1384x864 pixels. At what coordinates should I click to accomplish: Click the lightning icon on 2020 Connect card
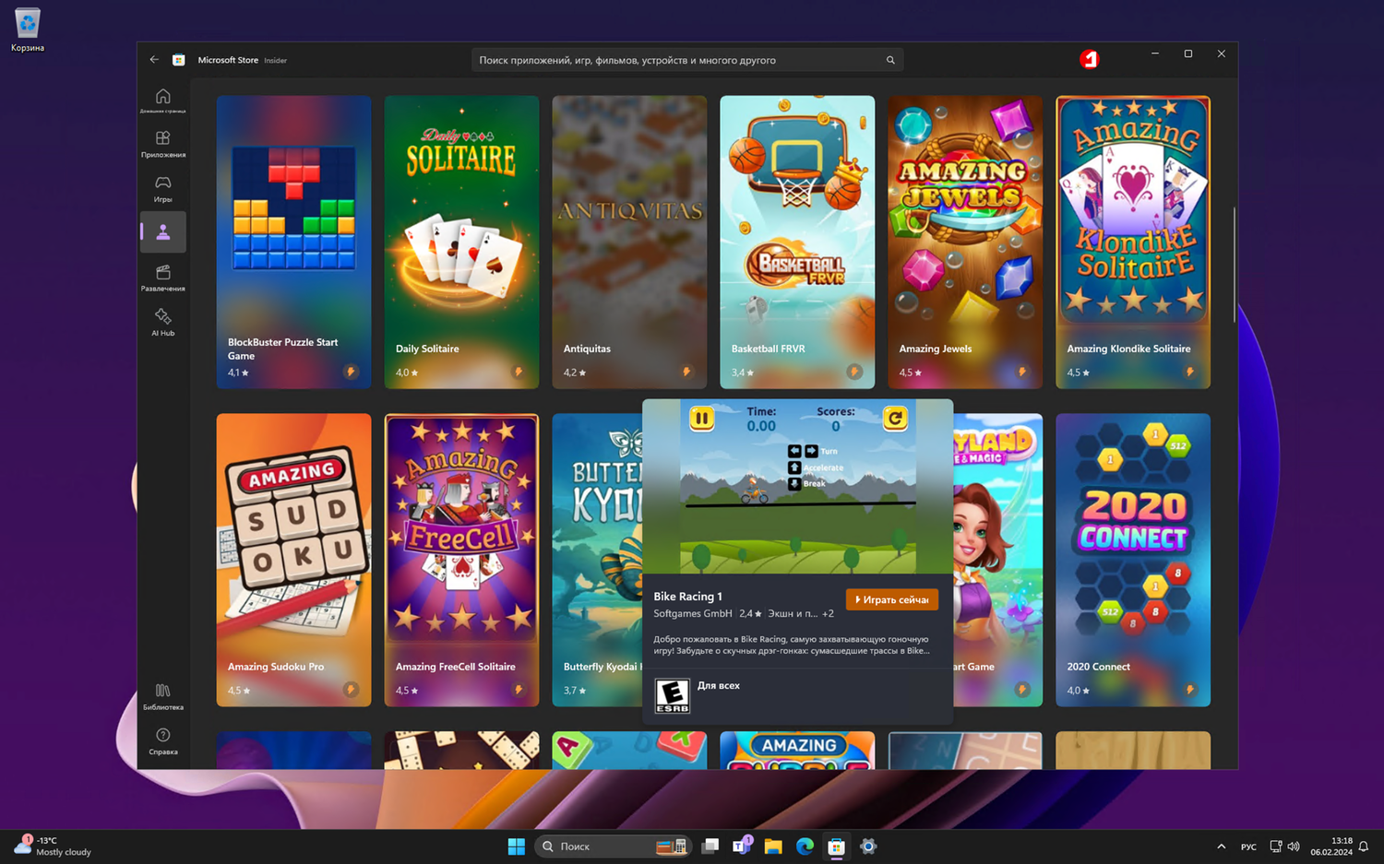click(x=1190, y=690)
